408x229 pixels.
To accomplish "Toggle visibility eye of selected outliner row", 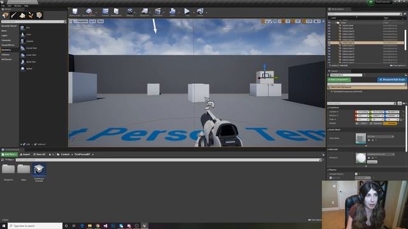I will (x=329, y=43).
